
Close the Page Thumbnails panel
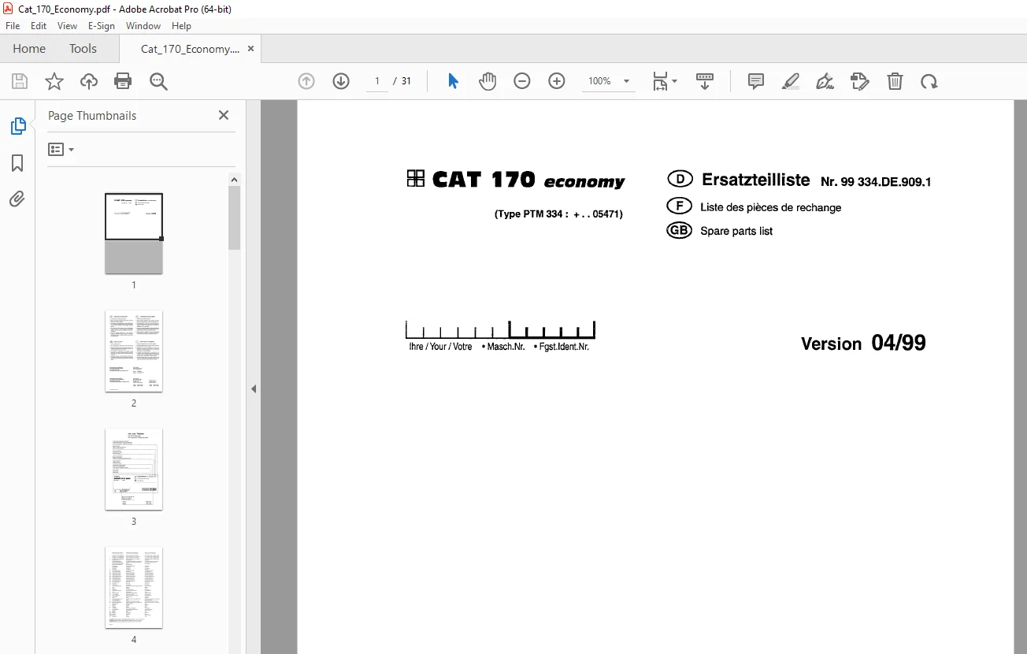[x=224, y=115]
